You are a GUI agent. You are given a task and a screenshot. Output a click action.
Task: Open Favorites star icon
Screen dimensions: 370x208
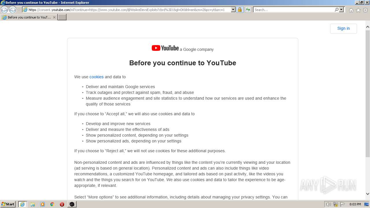[358, 10]
